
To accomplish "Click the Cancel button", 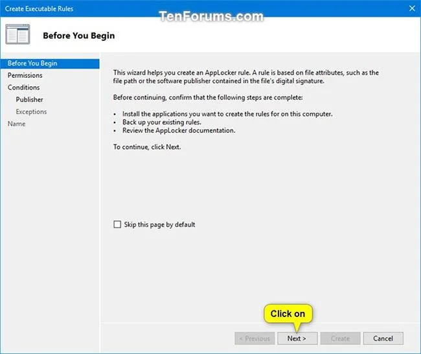I will click(x=383, y=338).
